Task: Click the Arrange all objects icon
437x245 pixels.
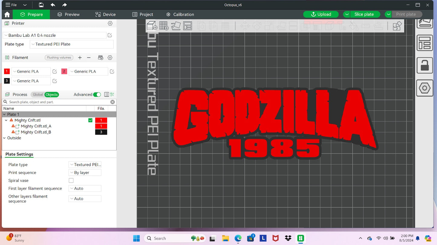Action: [188, 26]
